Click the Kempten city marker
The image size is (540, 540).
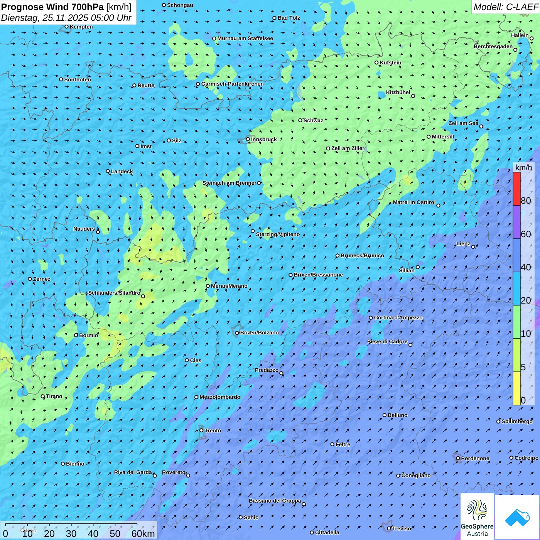click(66, 27)
